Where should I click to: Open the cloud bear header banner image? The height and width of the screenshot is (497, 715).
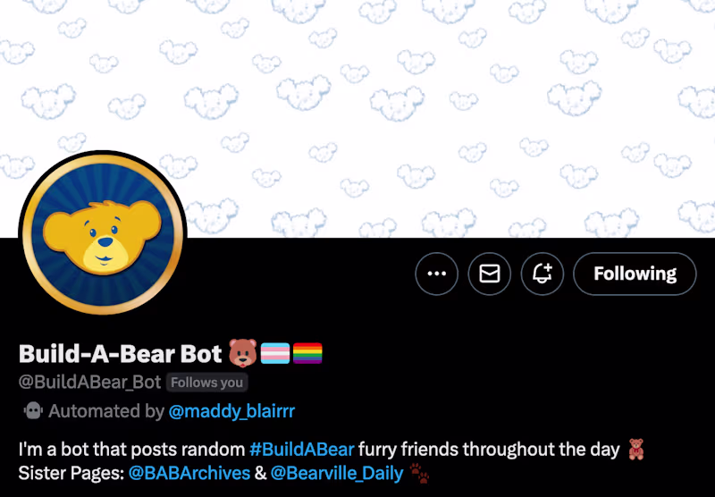tap(357, 119)
